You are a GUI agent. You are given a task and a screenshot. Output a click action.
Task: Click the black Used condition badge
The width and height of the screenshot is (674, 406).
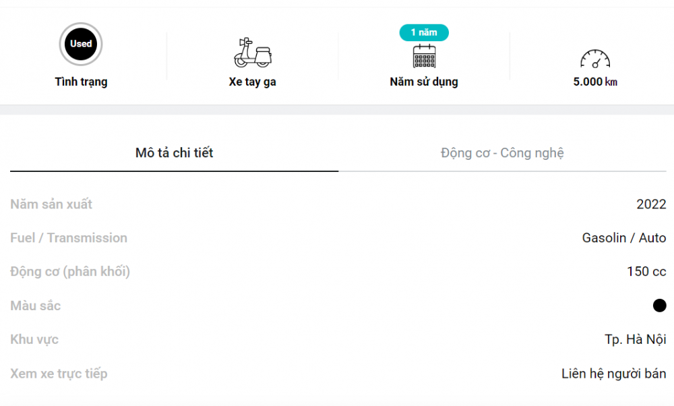[81, 44]
